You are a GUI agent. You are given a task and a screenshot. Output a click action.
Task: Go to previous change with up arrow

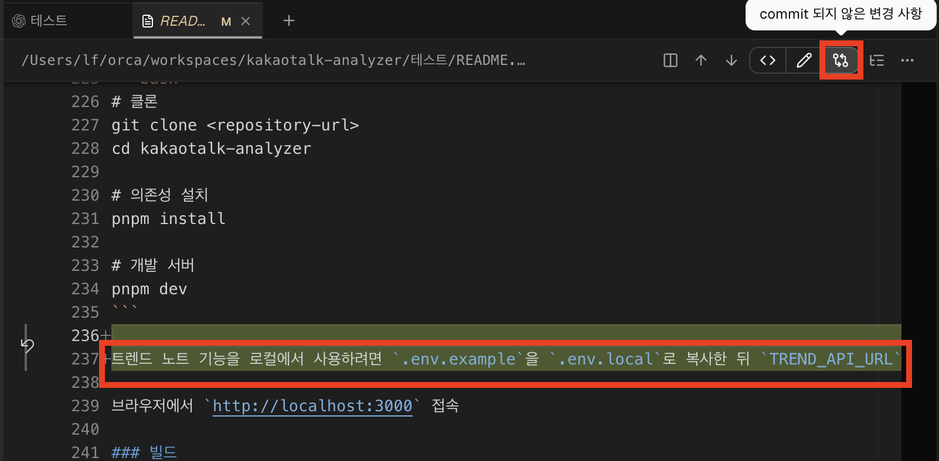point(701,60)
